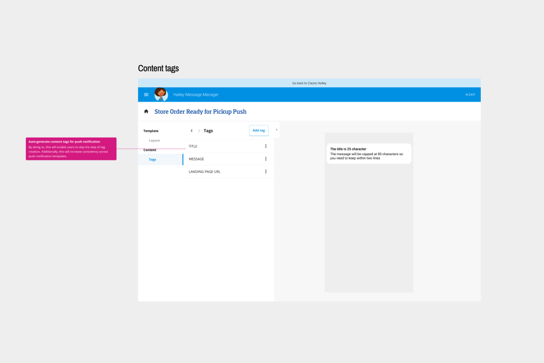Open the MESSAGE tag's three-dot menu
The width and height of the screenshot is (544, 363).
(266, 159)
